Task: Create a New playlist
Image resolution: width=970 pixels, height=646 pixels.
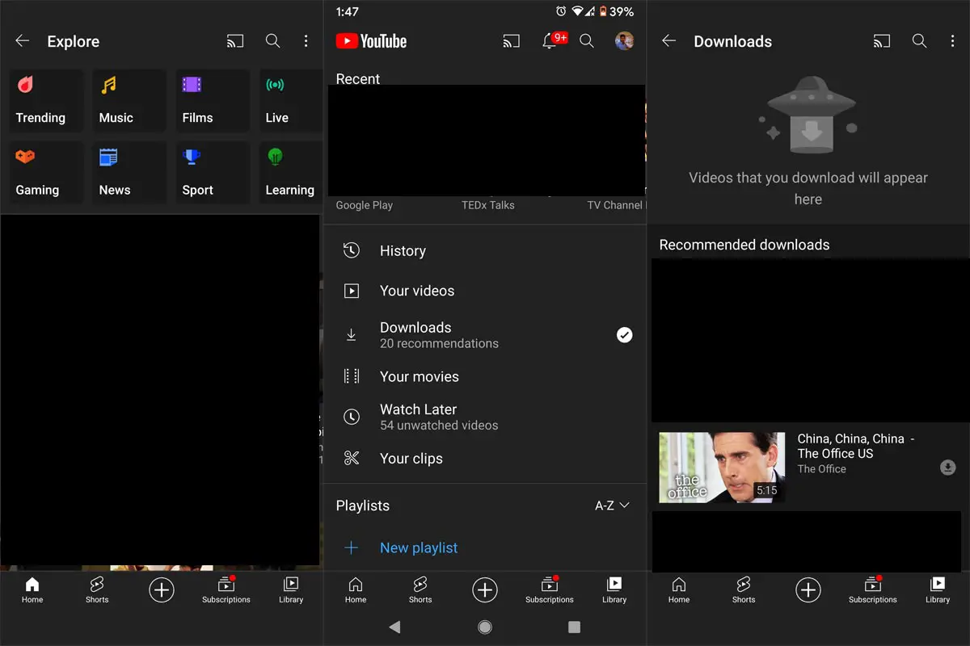Action: point(485,547)
